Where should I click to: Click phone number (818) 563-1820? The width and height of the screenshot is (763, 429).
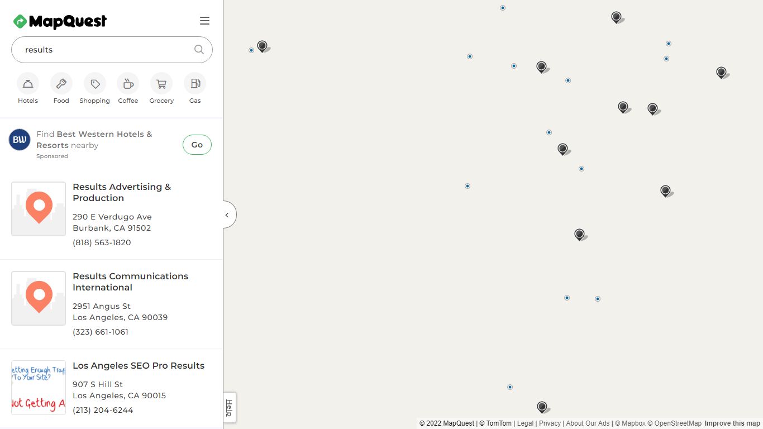(x=102, y=242)
